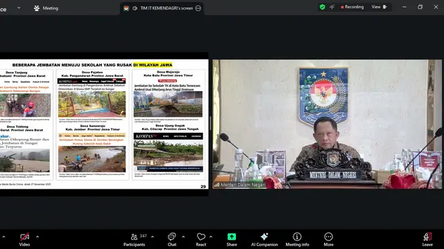This screenshot has height=249, width=444.
Task: Click the Desa Sanenrejo river crossing photo
Action: (92, 159)
